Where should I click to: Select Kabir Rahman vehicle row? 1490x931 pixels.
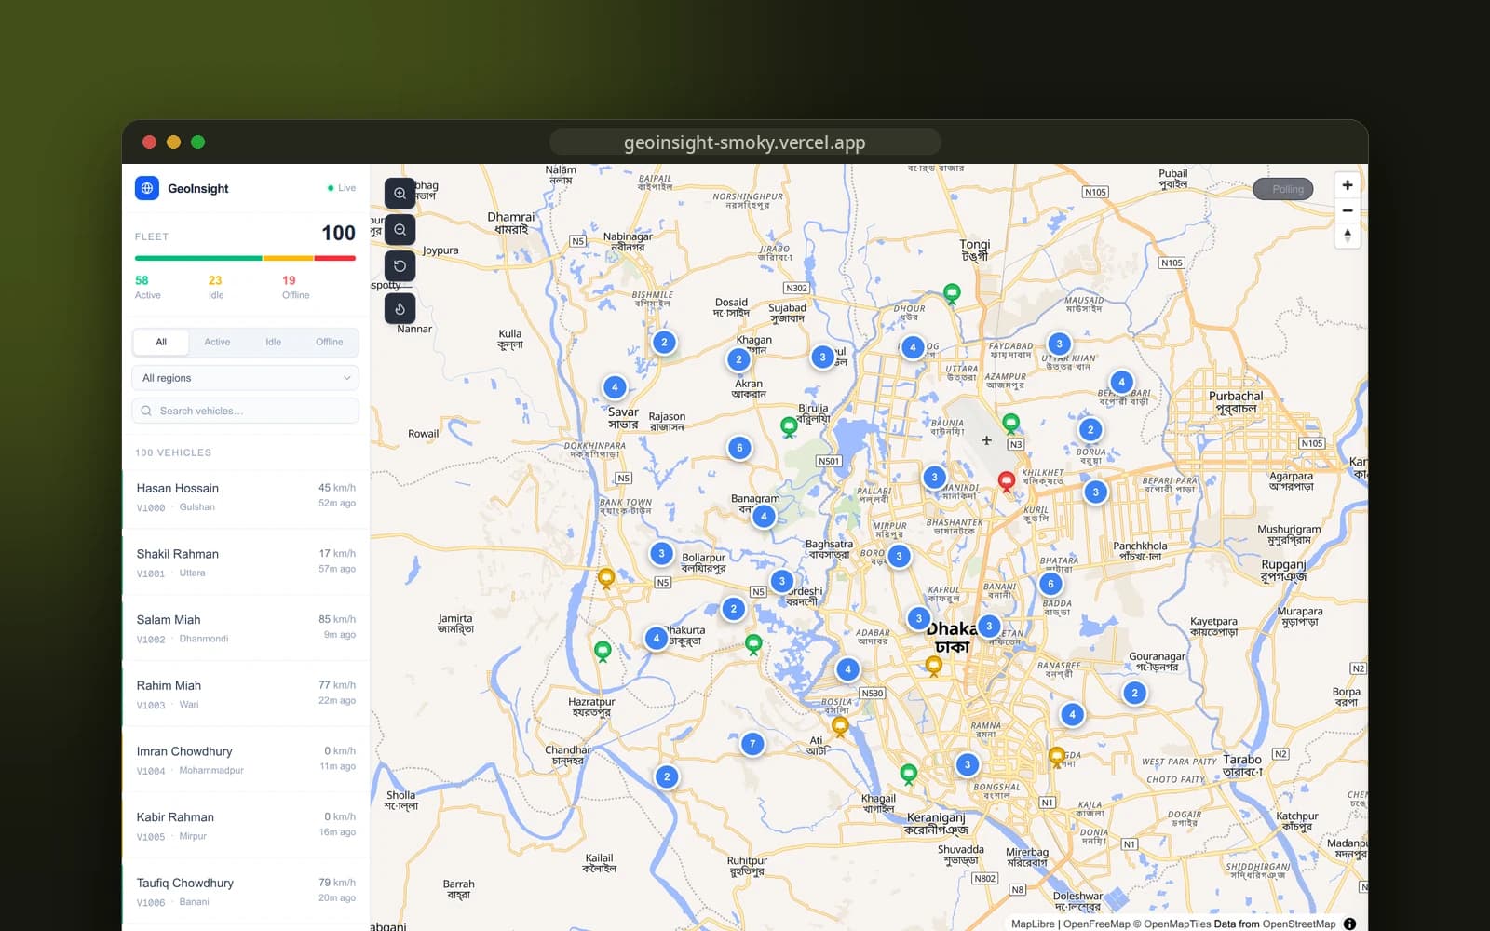(246, 826)
